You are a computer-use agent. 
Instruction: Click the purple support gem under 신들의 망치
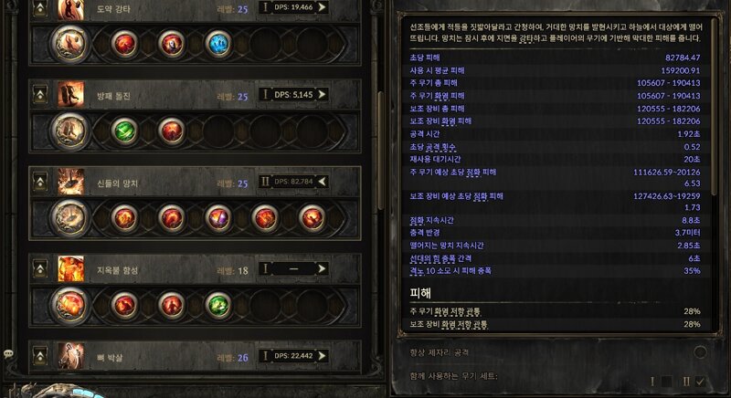point(218,218)
